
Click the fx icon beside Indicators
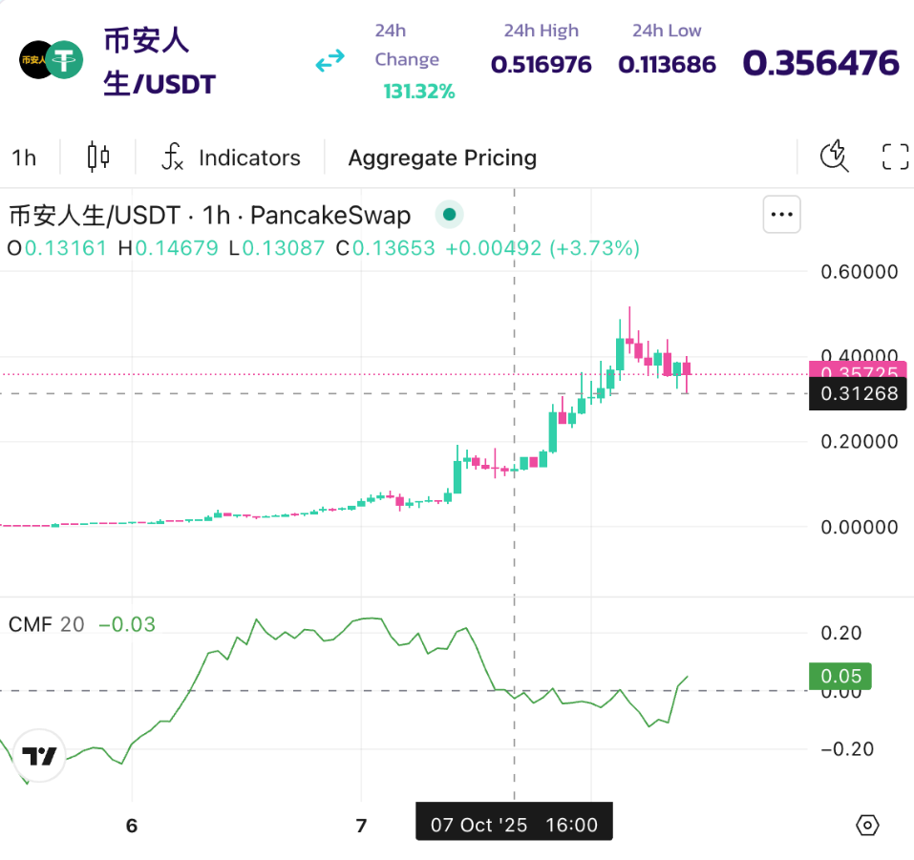(174, 157)
